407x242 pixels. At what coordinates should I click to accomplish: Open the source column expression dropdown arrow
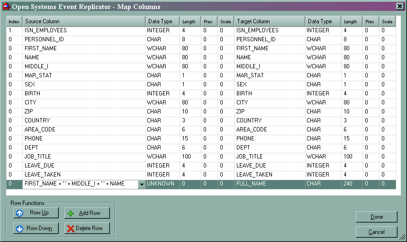click(142, 184)
